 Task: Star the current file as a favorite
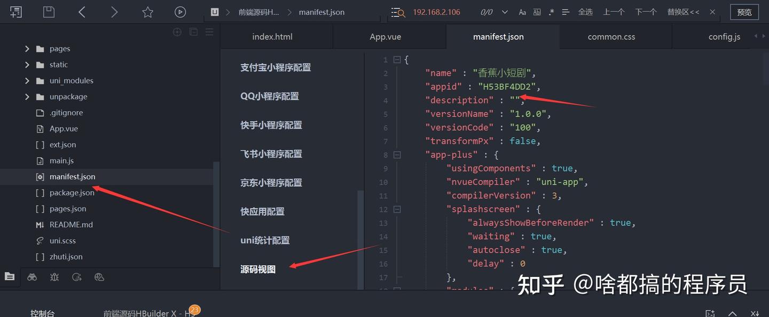(x=147, y=12)
